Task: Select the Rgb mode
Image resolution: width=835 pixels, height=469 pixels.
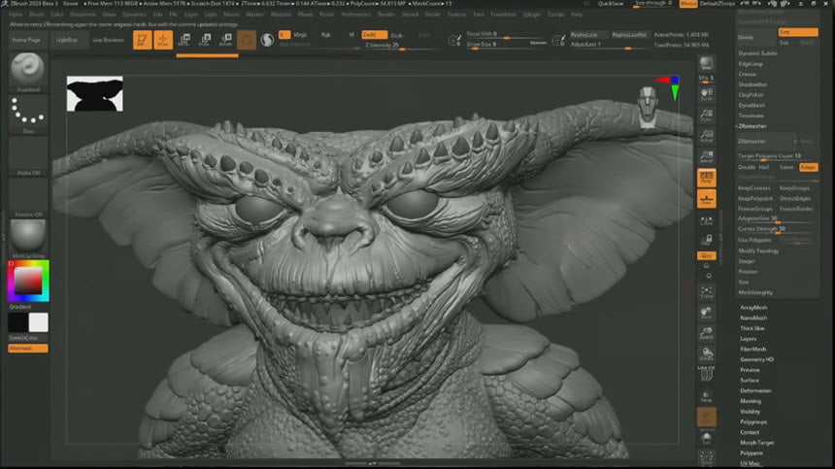Action: tap(325, 35)
